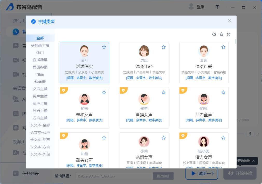Click the 试听一下 preview button
262x184 pixels.
[x=202, y=174]
